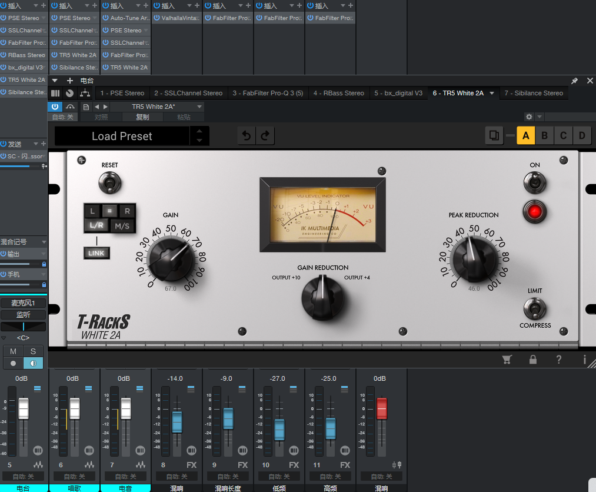Open the dropdown on tab 6 - TR5 White 2A

[492, 93]
